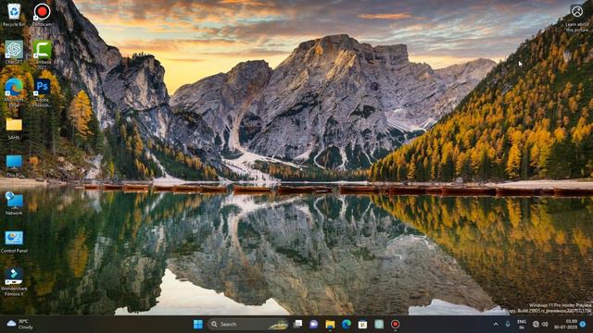Screen dimensions: 593x333
Task: Switch input language via ENG IN
Action: tap(522, 325)
